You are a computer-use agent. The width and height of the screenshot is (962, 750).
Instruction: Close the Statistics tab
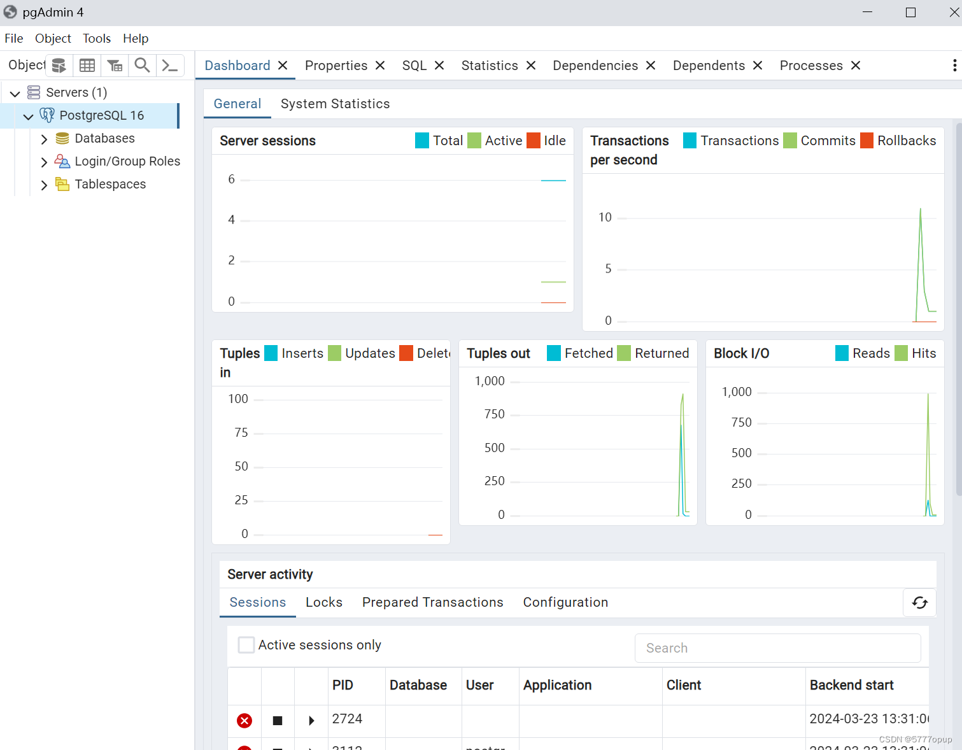tap(531, 66)
